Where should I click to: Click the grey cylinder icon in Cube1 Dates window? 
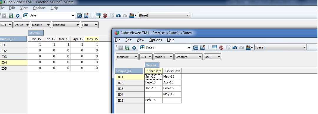[228, 48]
